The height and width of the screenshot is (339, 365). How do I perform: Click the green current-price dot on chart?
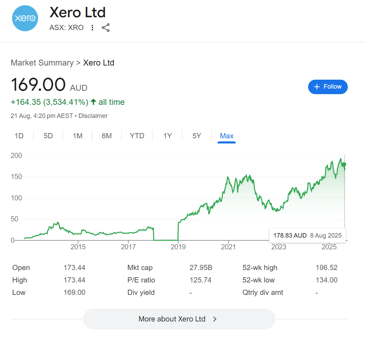click(344, 164)
